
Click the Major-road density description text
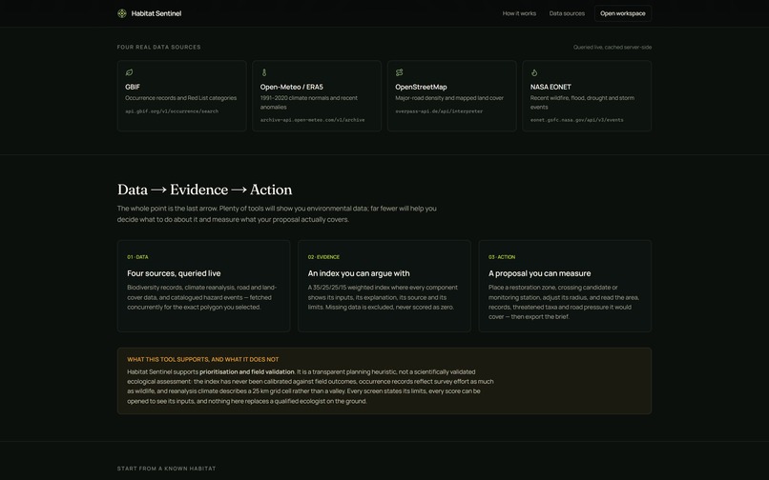pos(449,98)
